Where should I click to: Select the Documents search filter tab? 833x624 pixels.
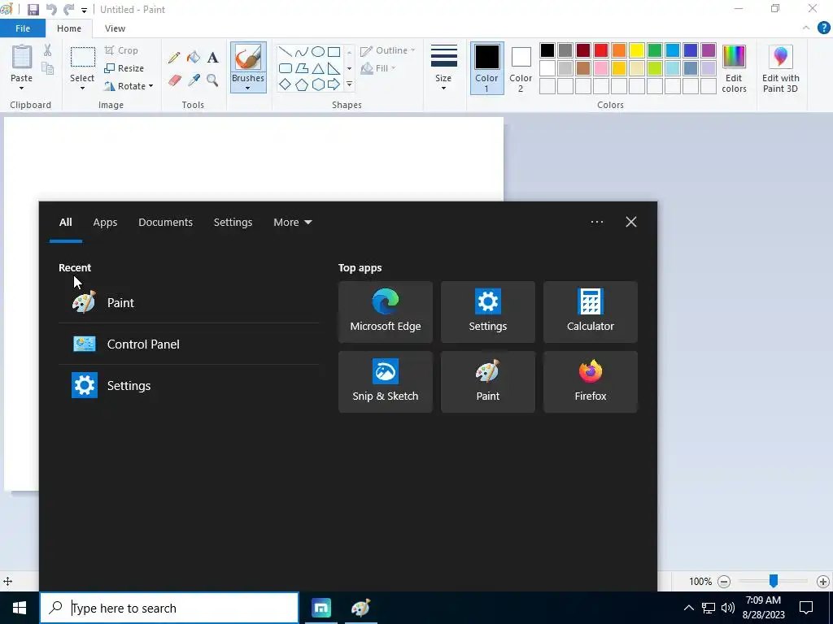(165, 223)
